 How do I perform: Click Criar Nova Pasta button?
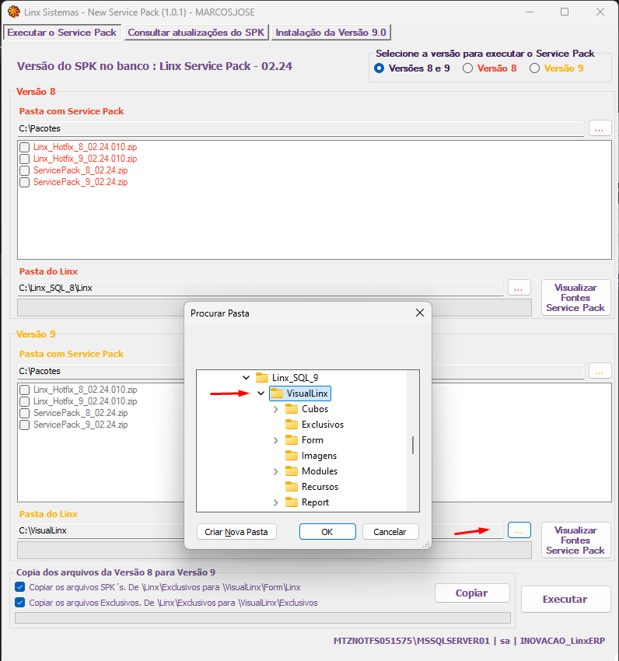236,532
